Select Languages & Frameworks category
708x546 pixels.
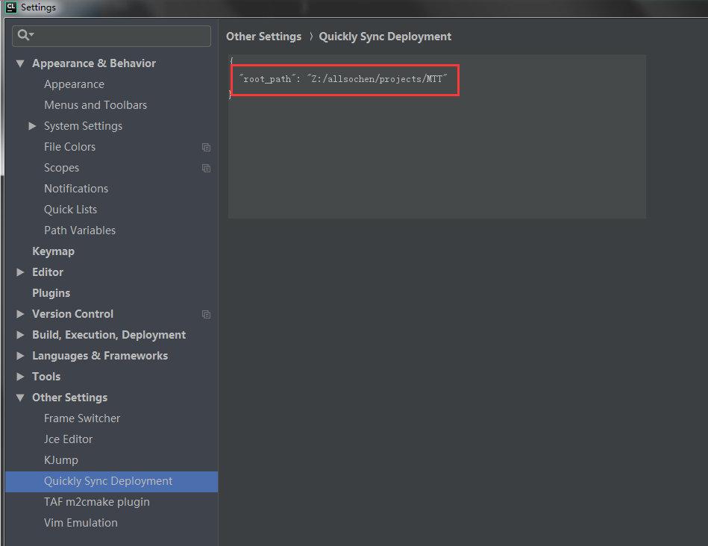[100, 356]
